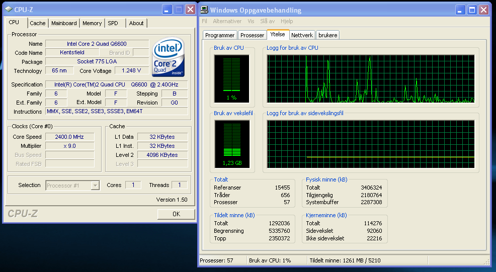Open the SPD tab in CPU-Z
The height and width of the screenshot is (272, 496).
113,23
